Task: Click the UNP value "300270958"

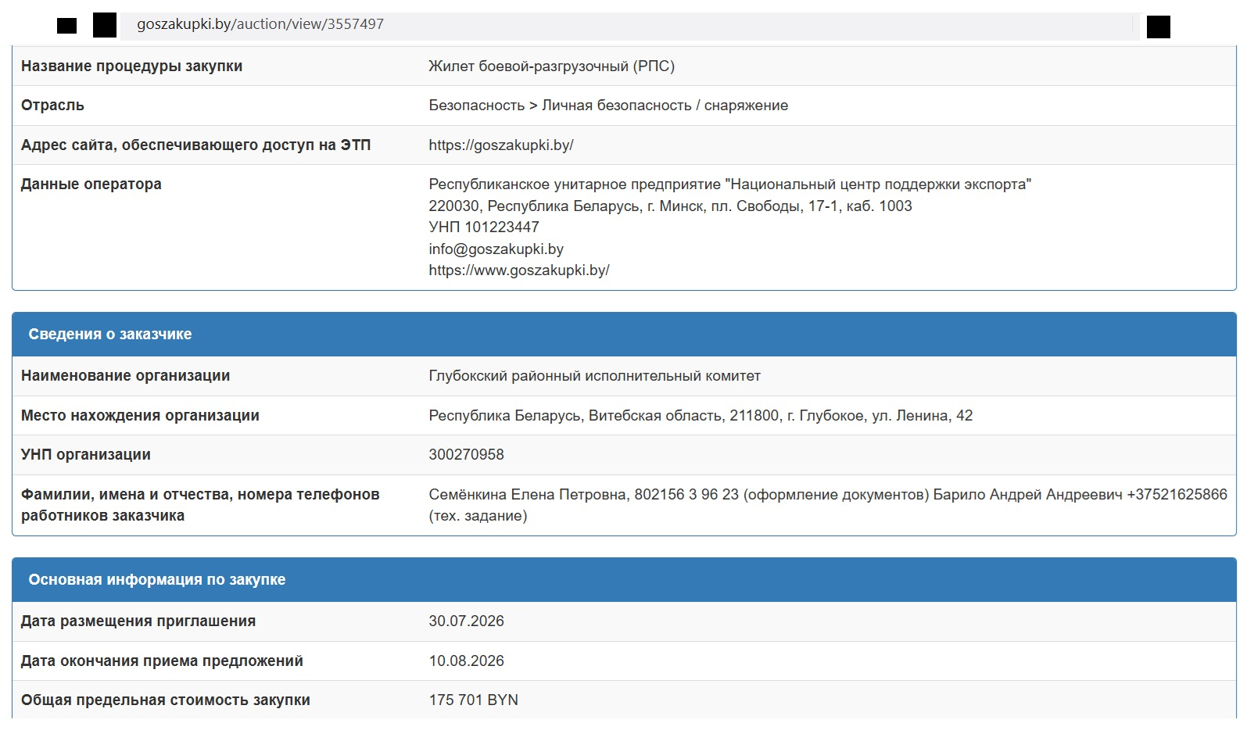Action: (466, 455)
